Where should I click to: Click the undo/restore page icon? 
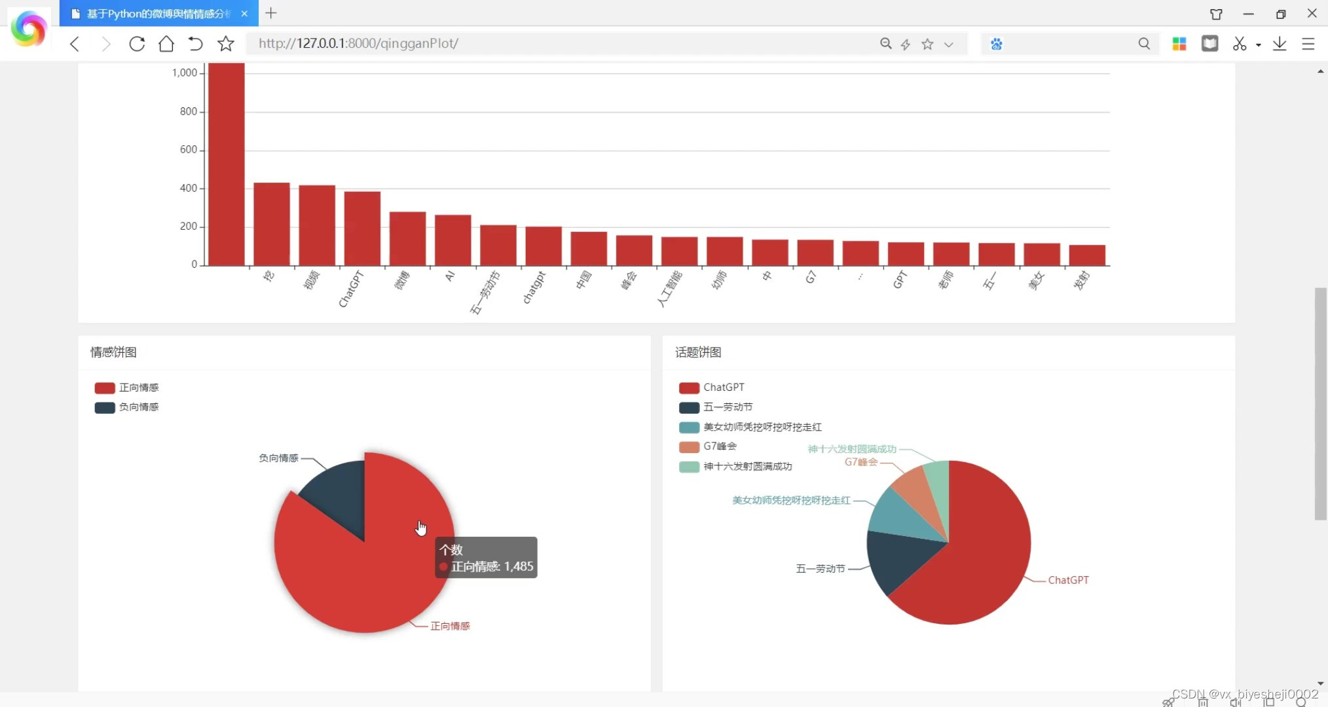(195, 44)
